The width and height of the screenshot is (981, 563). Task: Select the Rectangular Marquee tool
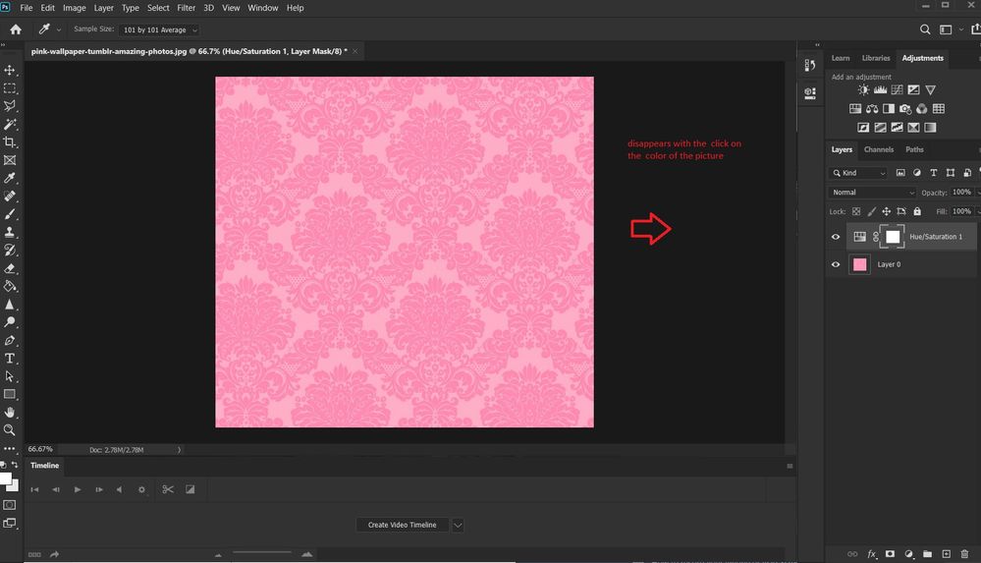coord(10,88)
